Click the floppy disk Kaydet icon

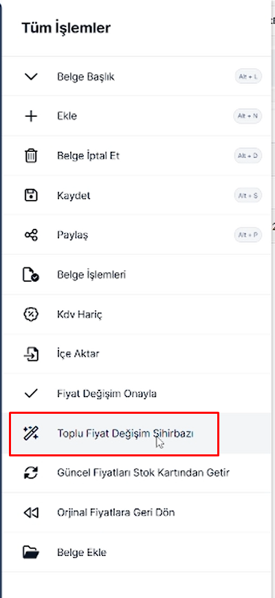(x=31, y=196)
